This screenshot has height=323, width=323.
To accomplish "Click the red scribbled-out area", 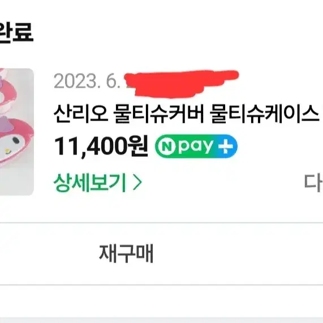I will 180,83.
